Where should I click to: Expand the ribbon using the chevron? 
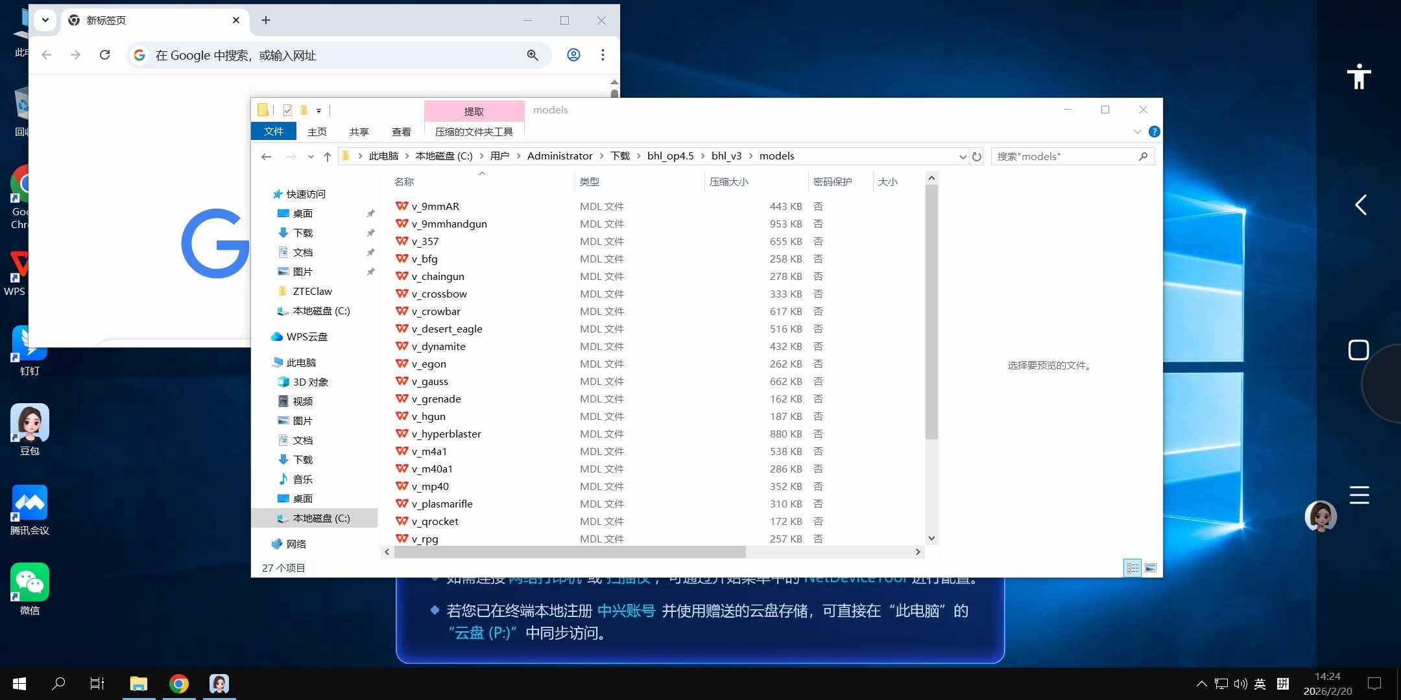[1137, 132]
